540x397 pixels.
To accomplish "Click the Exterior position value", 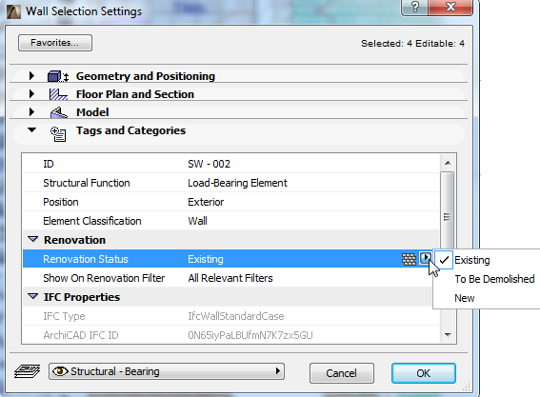I will pyautogui.click(x=206, y=202).
